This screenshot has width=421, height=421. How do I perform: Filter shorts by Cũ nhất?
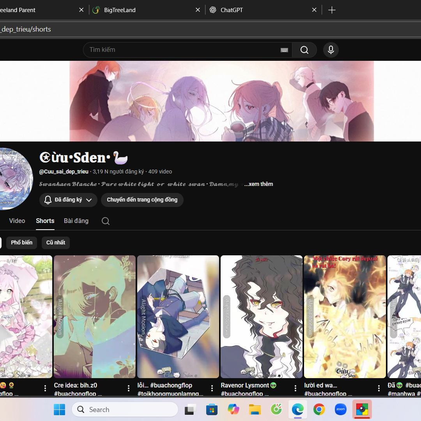coord(56,242)
